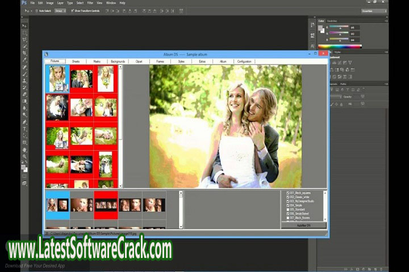This screenshot has width=409, height=272.
Task: Open the Color panel options menu
Action: 386,21
